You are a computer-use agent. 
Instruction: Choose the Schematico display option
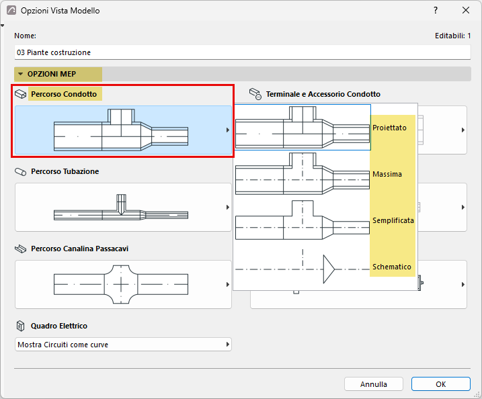coord(325,267)
